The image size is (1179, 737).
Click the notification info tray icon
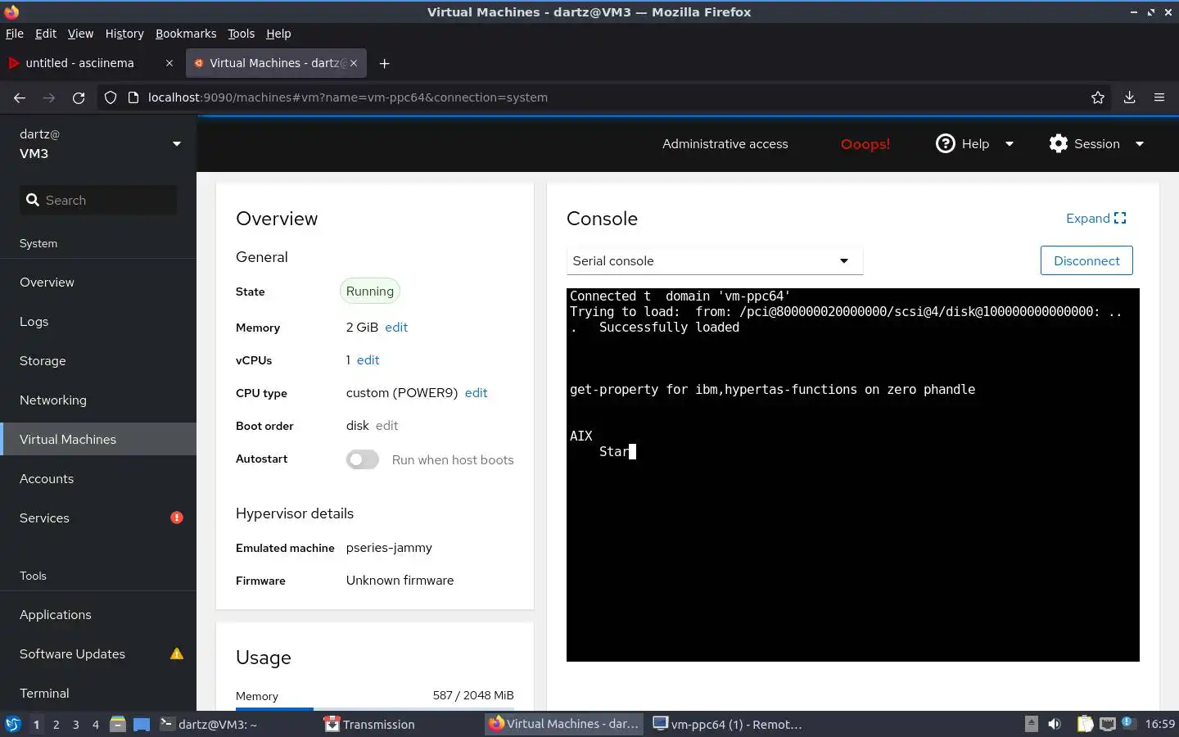click(x=1127, y=722)
